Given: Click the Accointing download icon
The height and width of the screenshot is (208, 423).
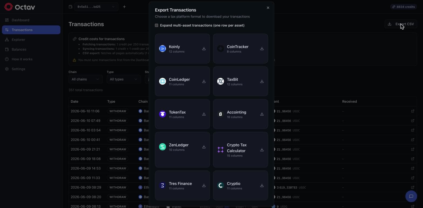Looking at the screenshot, I should [262, 114].
